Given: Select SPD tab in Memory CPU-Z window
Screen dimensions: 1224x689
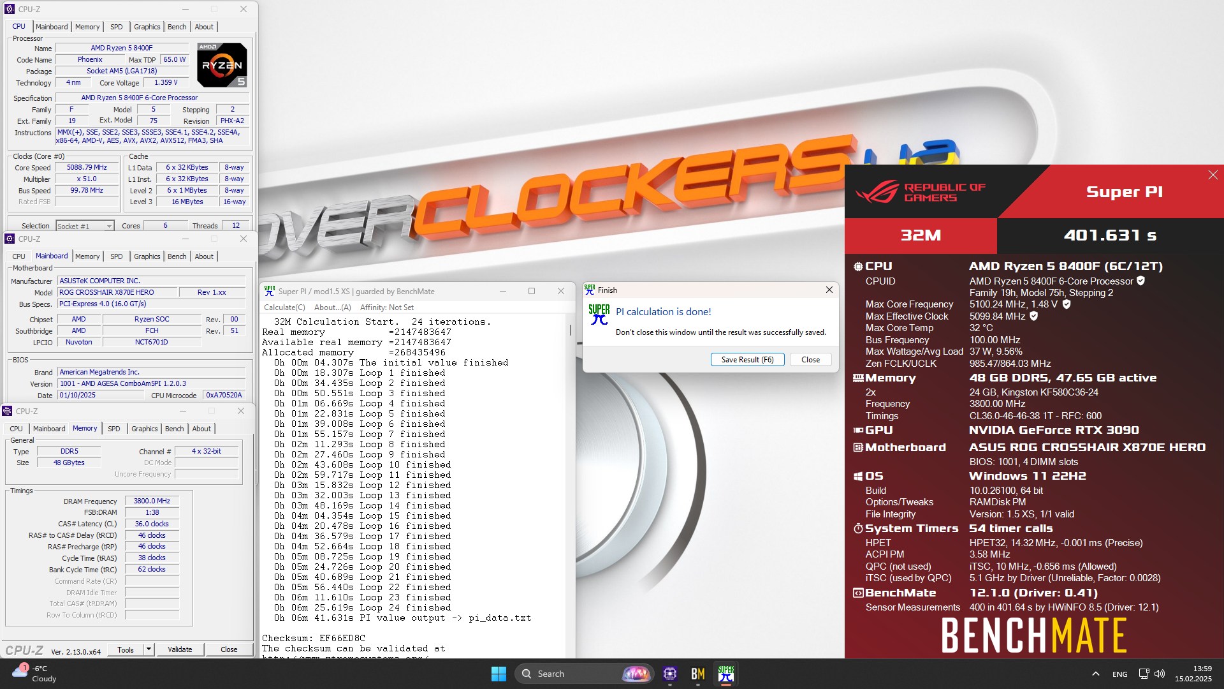Looking at the screenshot, I should 113,429.
